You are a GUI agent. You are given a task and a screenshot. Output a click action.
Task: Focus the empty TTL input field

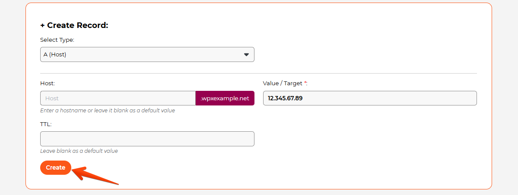[147, 139]
